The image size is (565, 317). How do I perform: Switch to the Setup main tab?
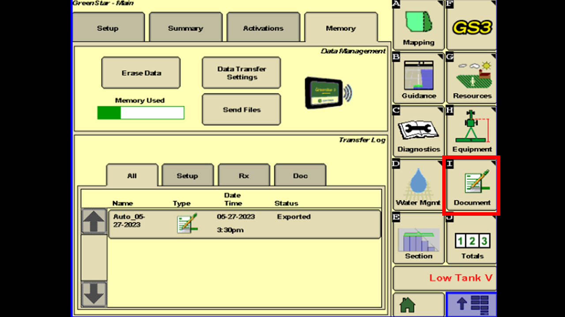click(x=108, y=28)
